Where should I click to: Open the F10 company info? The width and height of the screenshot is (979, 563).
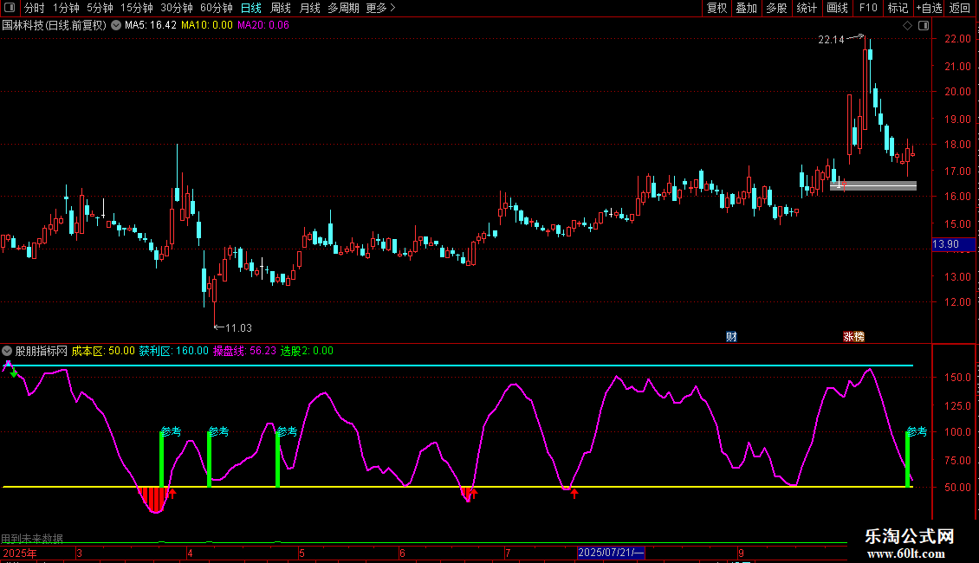[x=868, y=9]
